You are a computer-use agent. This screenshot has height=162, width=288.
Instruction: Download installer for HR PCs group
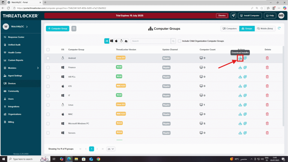pos(240,77)
